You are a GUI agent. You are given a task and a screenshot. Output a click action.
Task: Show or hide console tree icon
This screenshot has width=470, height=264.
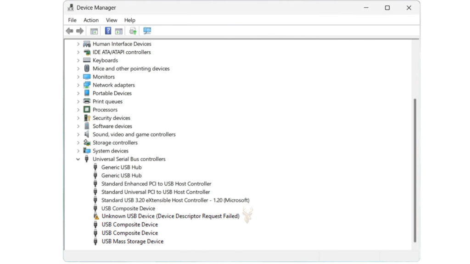tap(94, 31)
